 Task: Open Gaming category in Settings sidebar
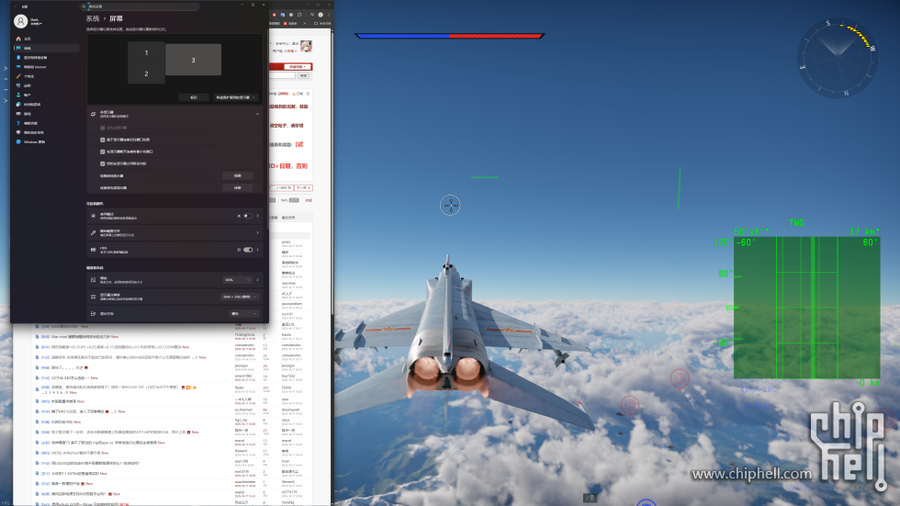click(x=46, y=114)
